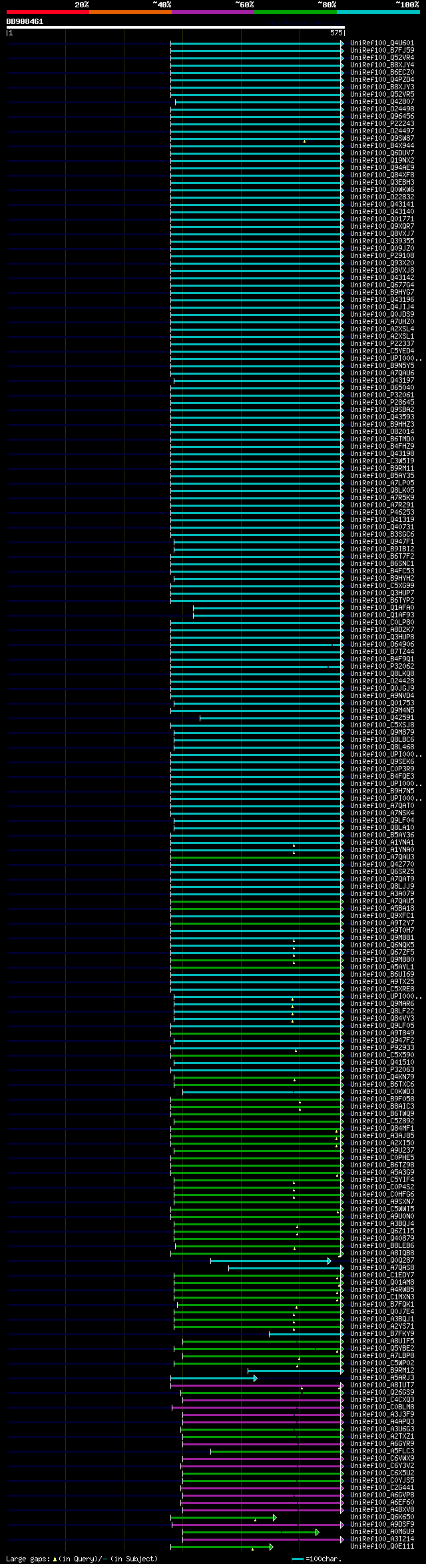This screenshot has width=426, height=1564.
Task: Open hit UniRef100_Q9SW87
Action: coord(382,139)
